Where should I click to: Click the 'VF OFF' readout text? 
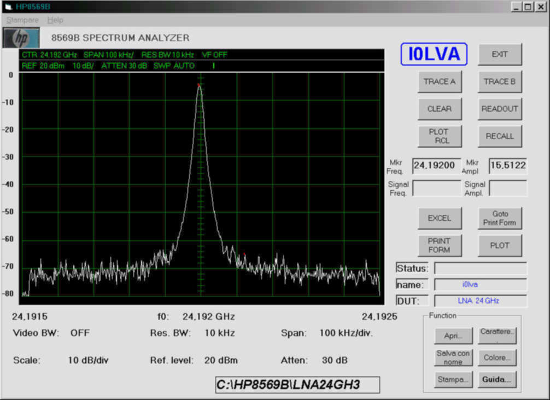pyautogui.click(x=214, y=55)
